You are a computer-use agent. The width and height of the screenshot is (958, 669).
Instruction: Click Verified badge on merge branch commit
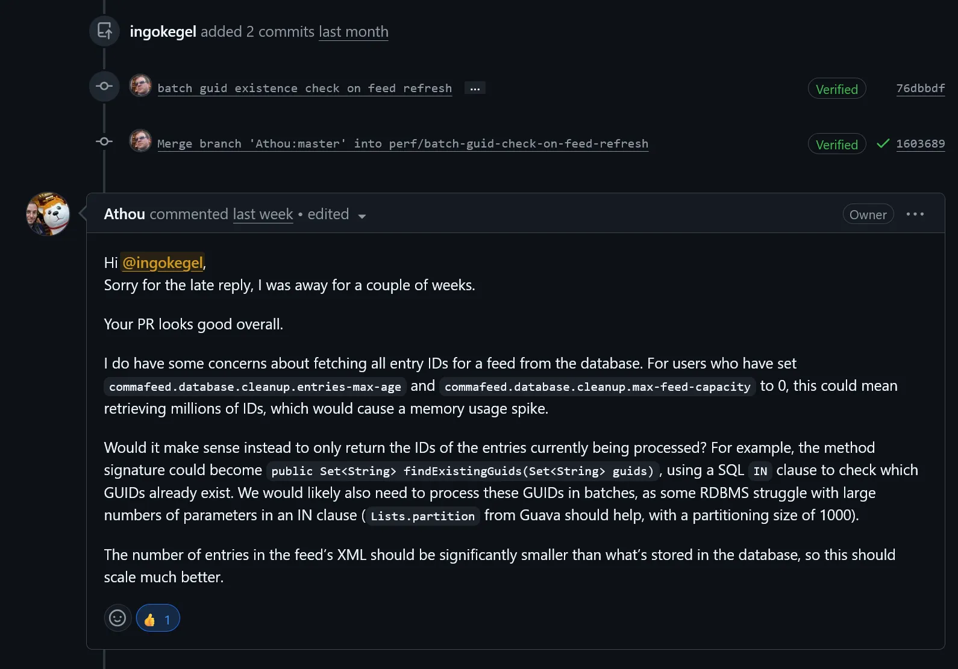pos(836,145)
